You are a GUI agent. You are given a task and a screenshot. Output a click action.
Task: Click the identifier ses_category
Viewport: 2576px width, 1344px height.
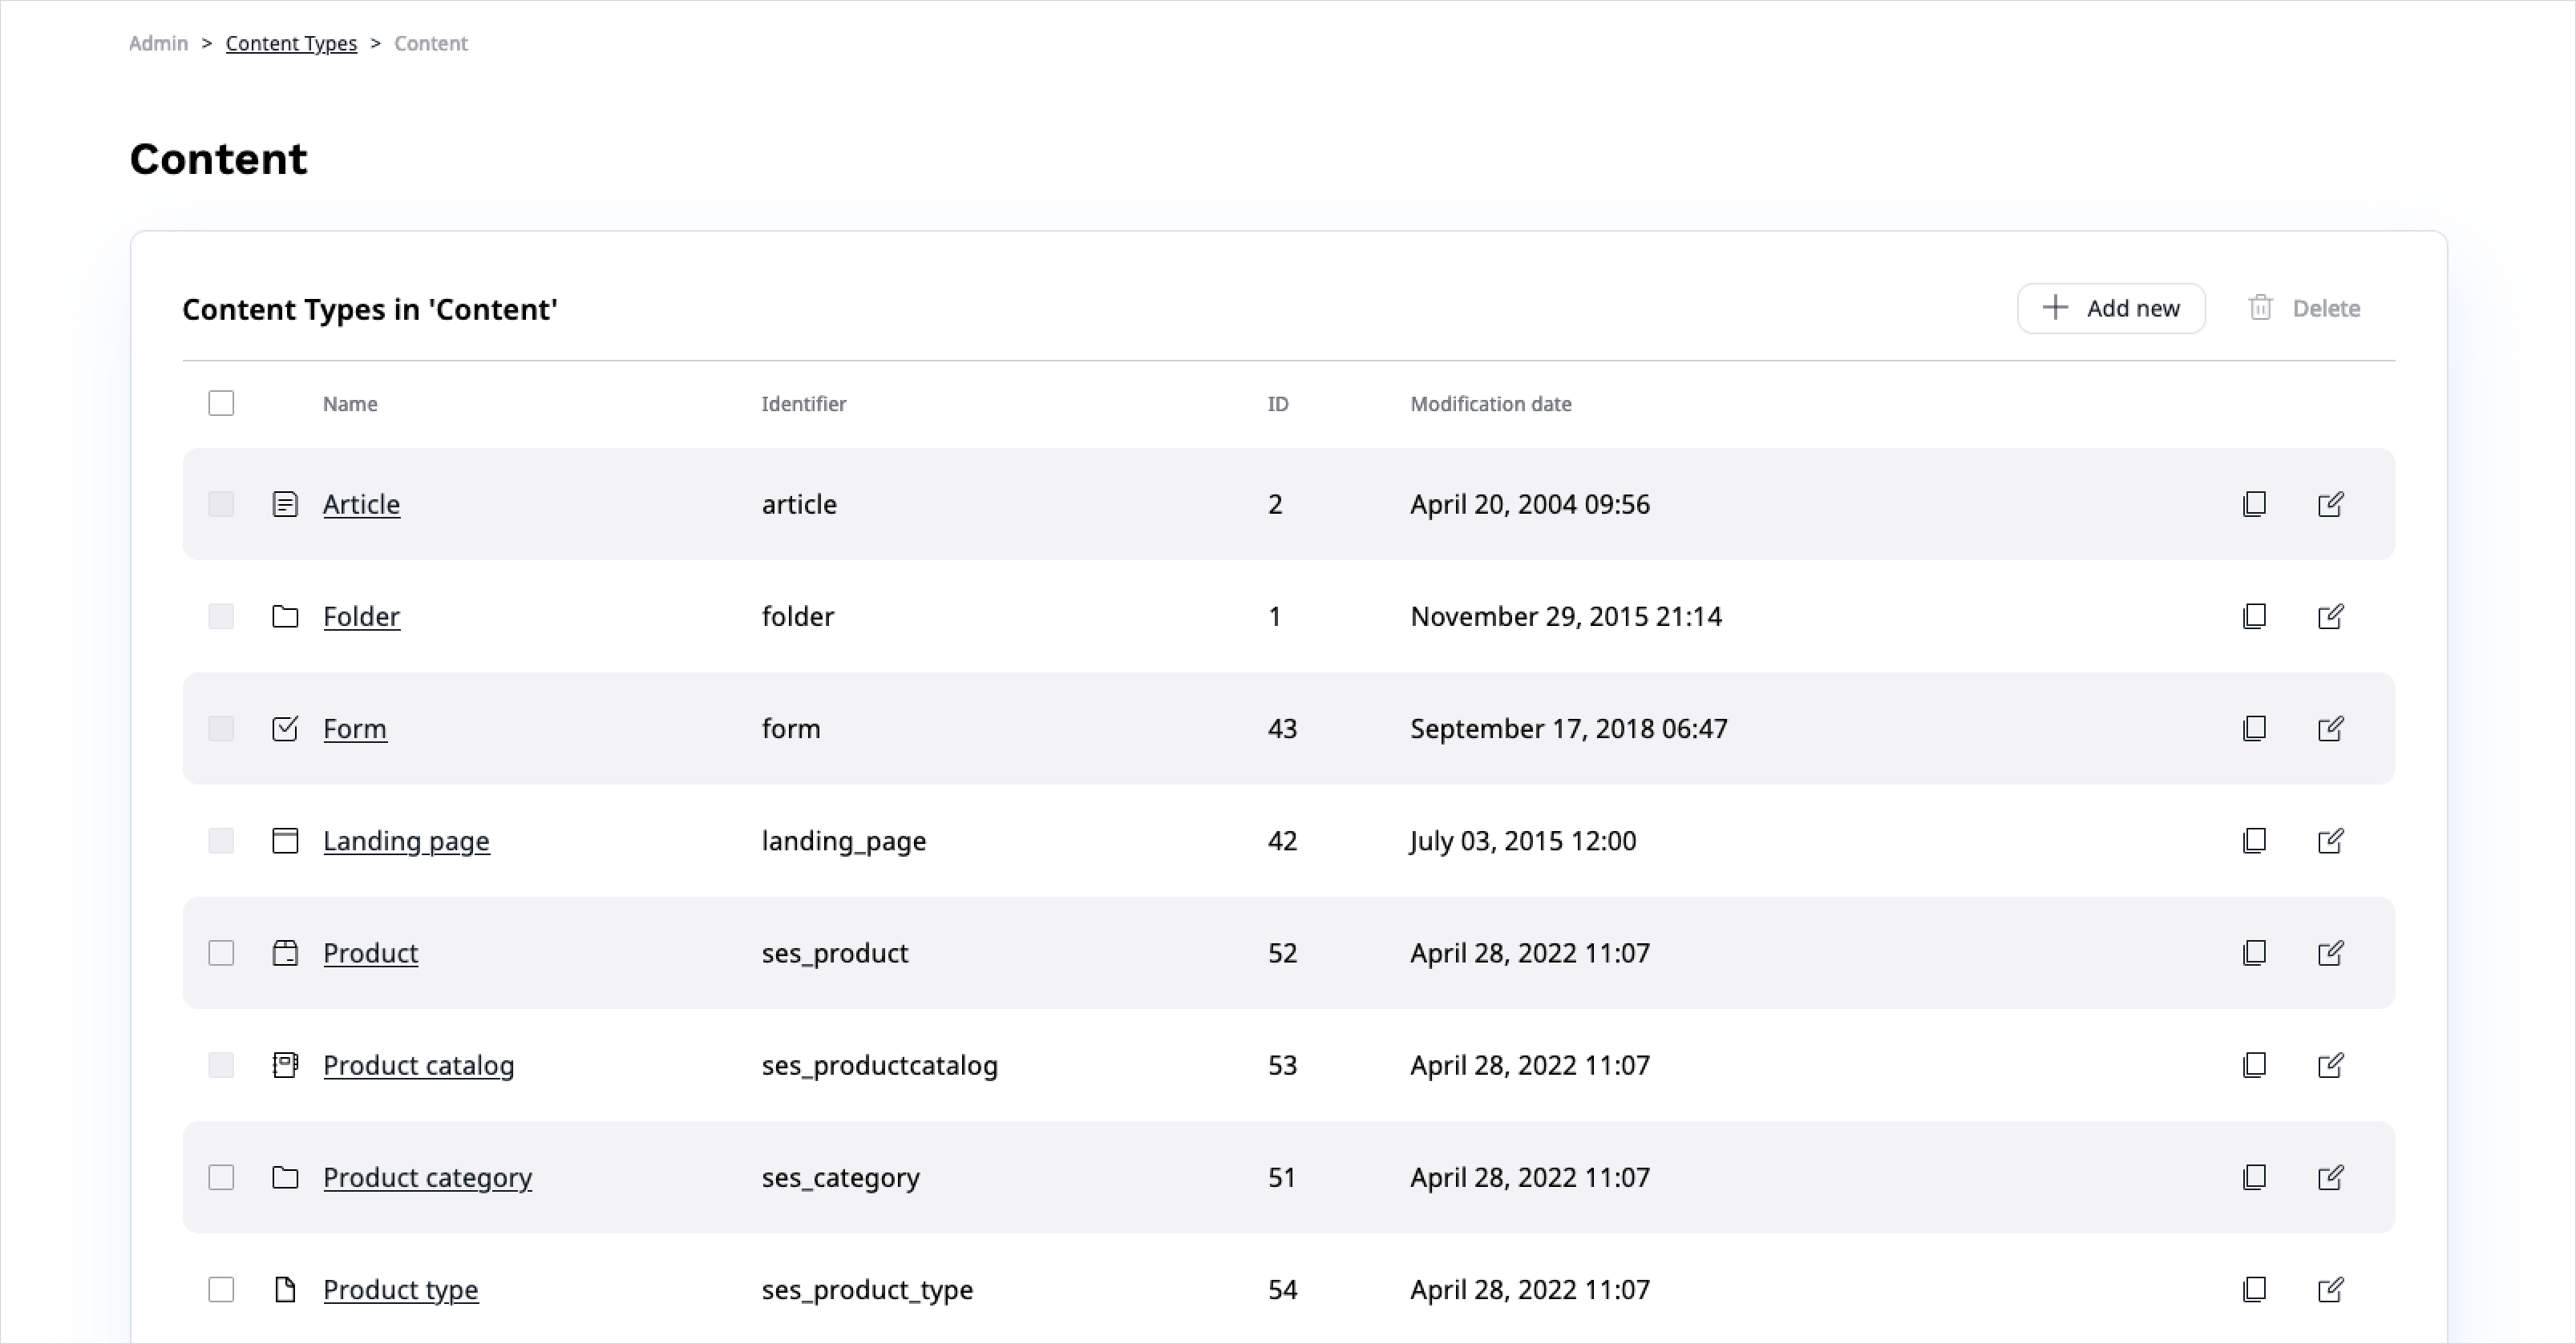pos(841,1177)
